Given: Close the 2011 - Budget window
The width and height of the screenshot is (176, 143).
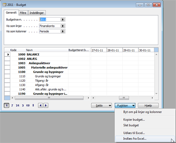Looking at the screenshot, I should click(x=157, y=5).
